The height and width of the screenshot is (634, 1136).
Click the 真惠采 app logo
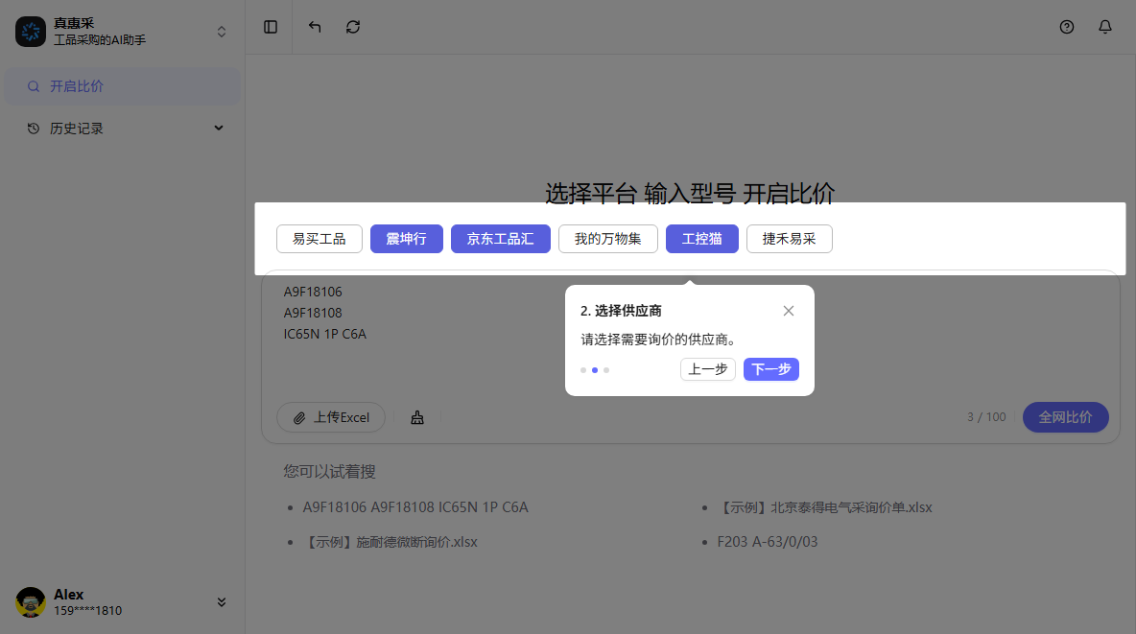click(x=31, y=32)
